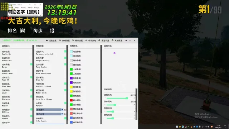Click Notepad window's horizontal scrollbar
Image resolution: width=229 pixels, height=129 pixels.
tap(25, 15)
